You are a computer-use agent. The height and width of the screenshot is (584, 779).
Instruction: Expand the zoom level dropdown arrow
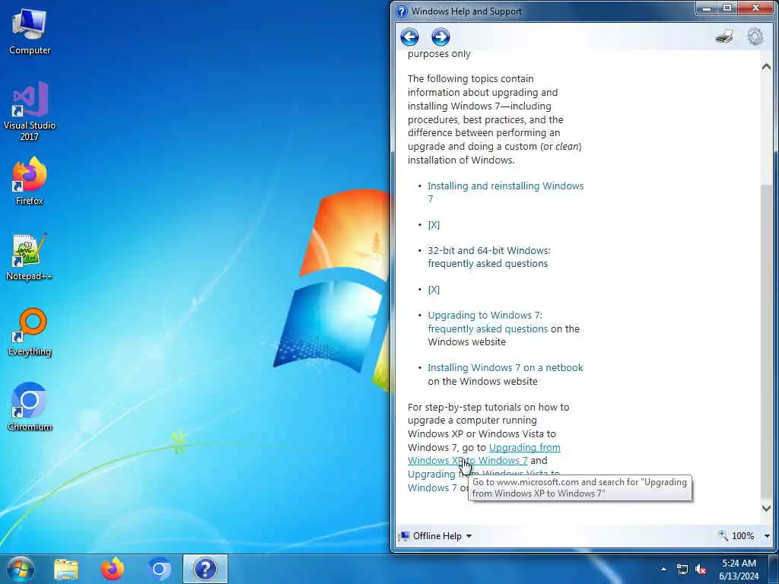pos(767,536)
